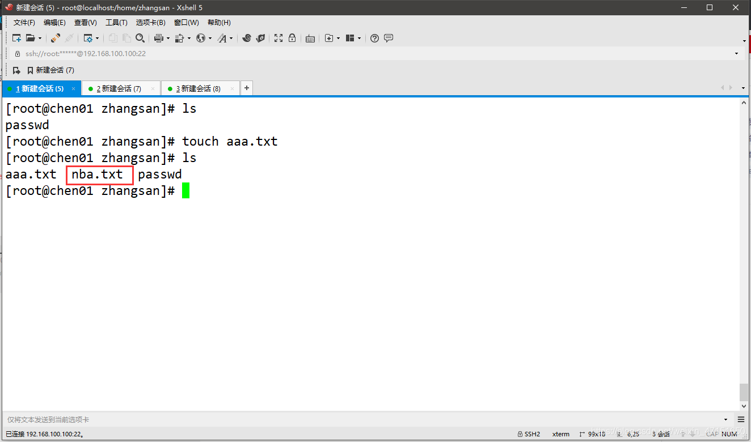This screenshot has width=751, height=442.
Task: Expand the file transfer dropdown arrow
Action: pyautogui.click(x=189, y=39)
